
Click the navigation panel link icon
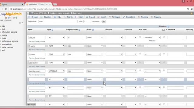point(22,23)
